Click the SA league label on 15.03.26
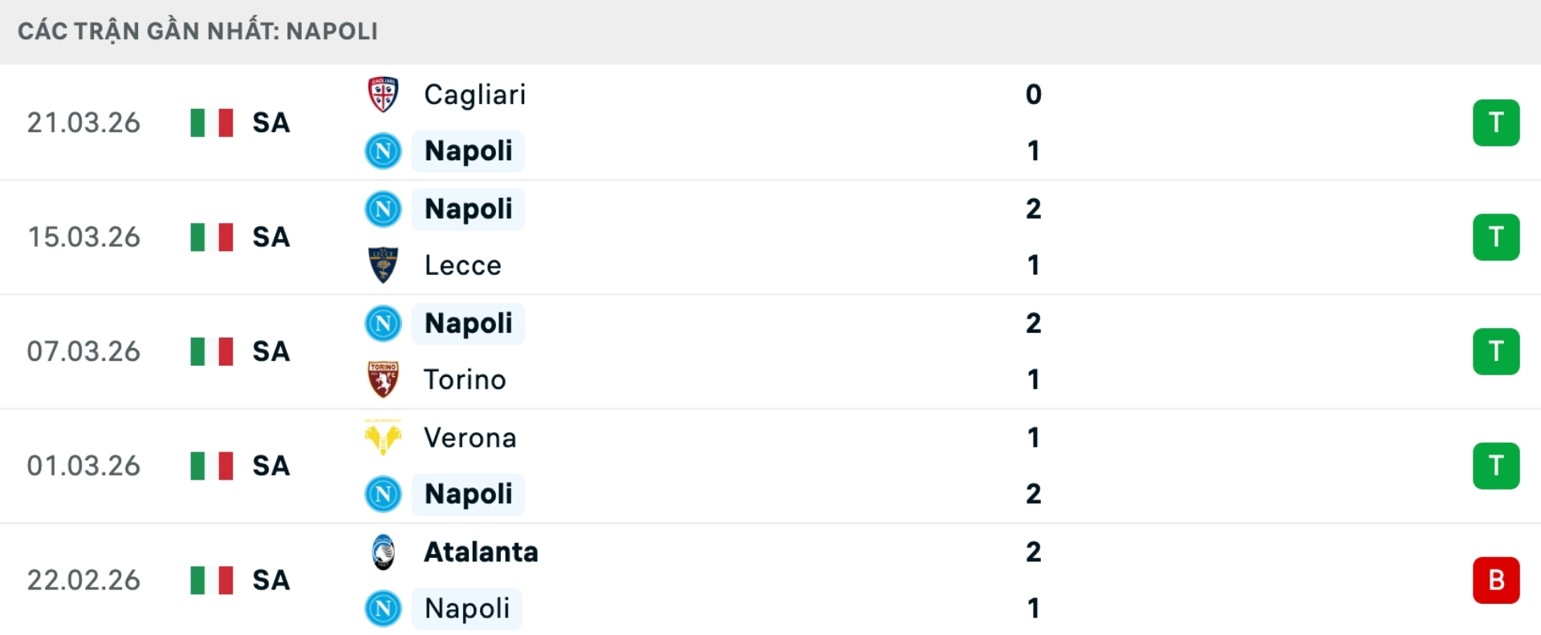The width and height of the screenshot is (1541, 635). 270,237
